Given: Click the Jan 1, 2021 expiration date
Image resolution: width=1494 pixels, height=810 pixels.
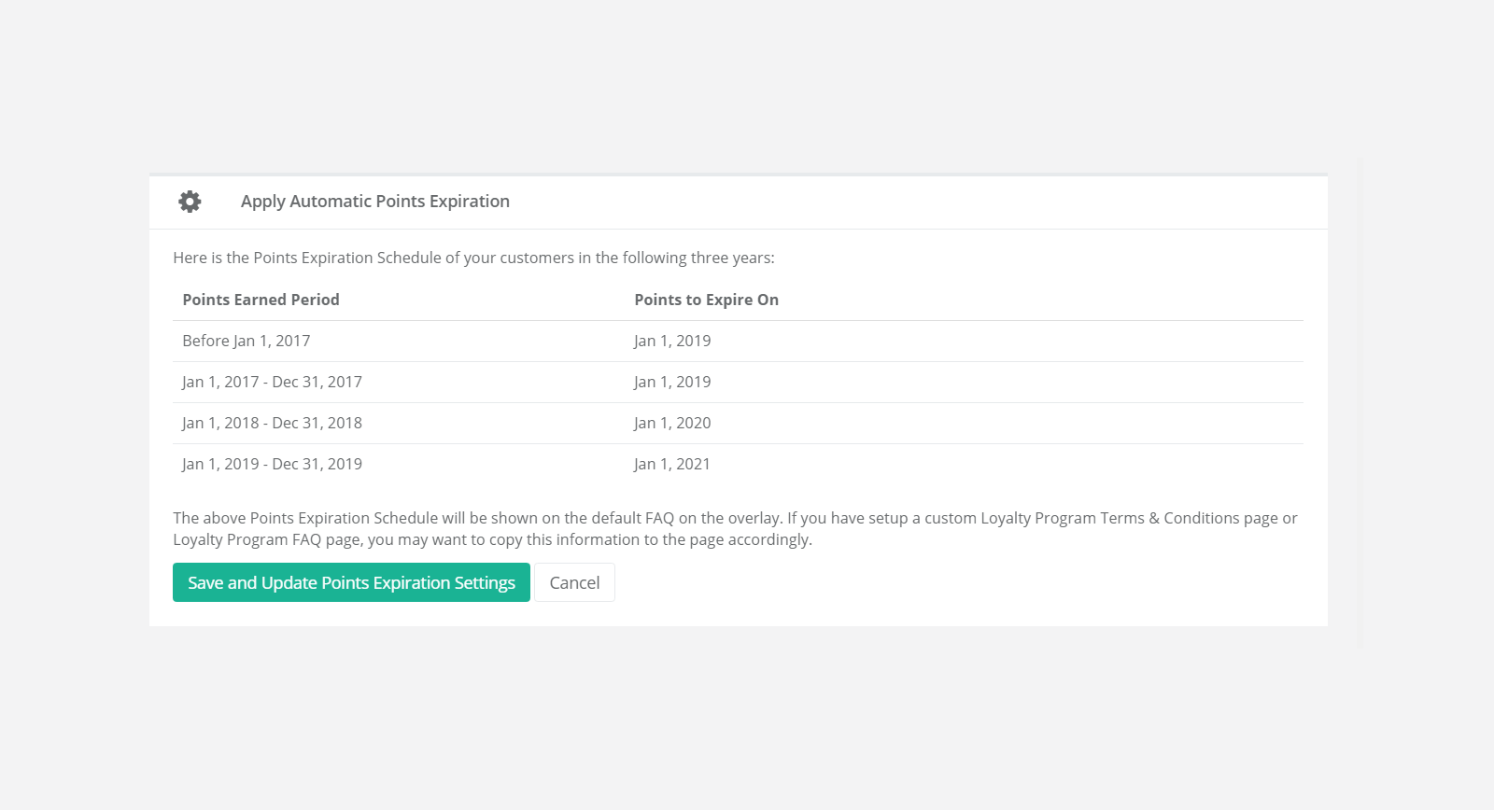Looking at the screenshot, I should [x=672, y=464].
